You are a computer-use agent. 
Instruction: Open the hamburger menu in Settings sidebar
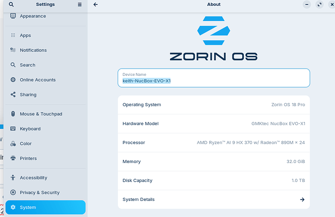pyautogui.click(x=80, y=4)
